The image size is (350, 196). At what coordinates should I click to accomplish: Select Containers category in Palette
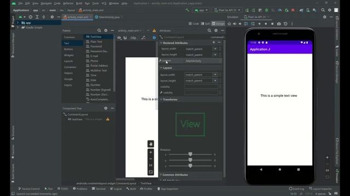pos(70,67)
